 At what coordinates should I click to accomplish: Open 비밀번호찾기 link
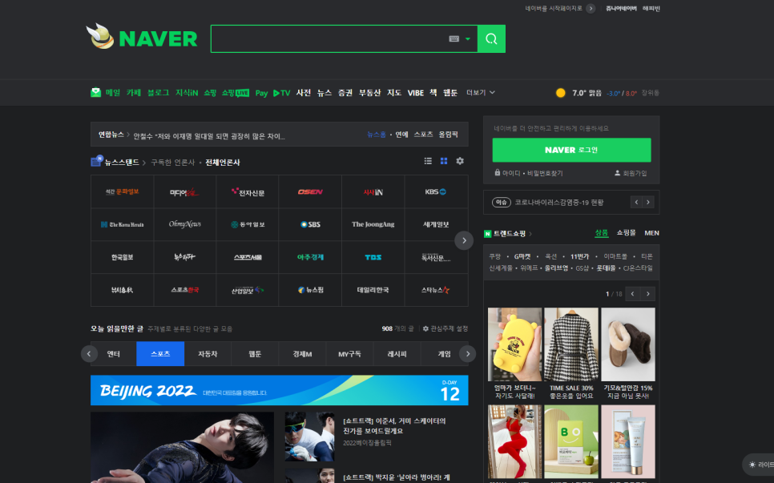click(x=545, y=173)
